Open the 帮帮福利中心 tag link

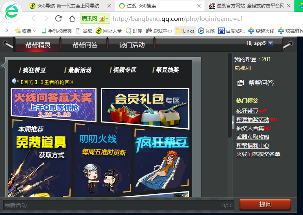point(252,145)
